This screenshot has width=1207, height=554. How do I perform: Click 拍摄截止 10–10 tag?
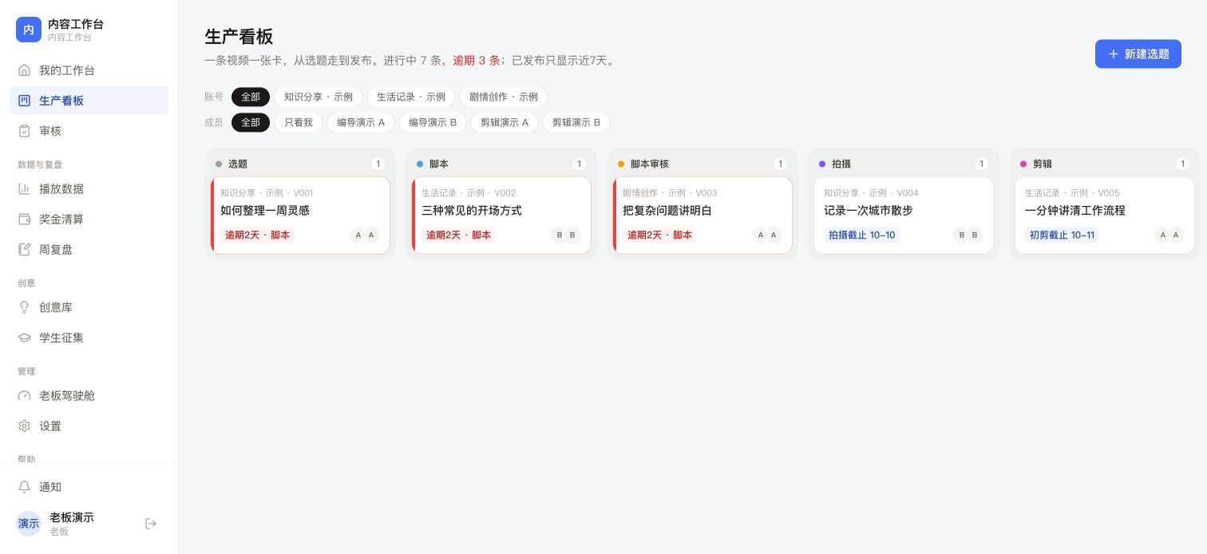[x=861, y=235]
